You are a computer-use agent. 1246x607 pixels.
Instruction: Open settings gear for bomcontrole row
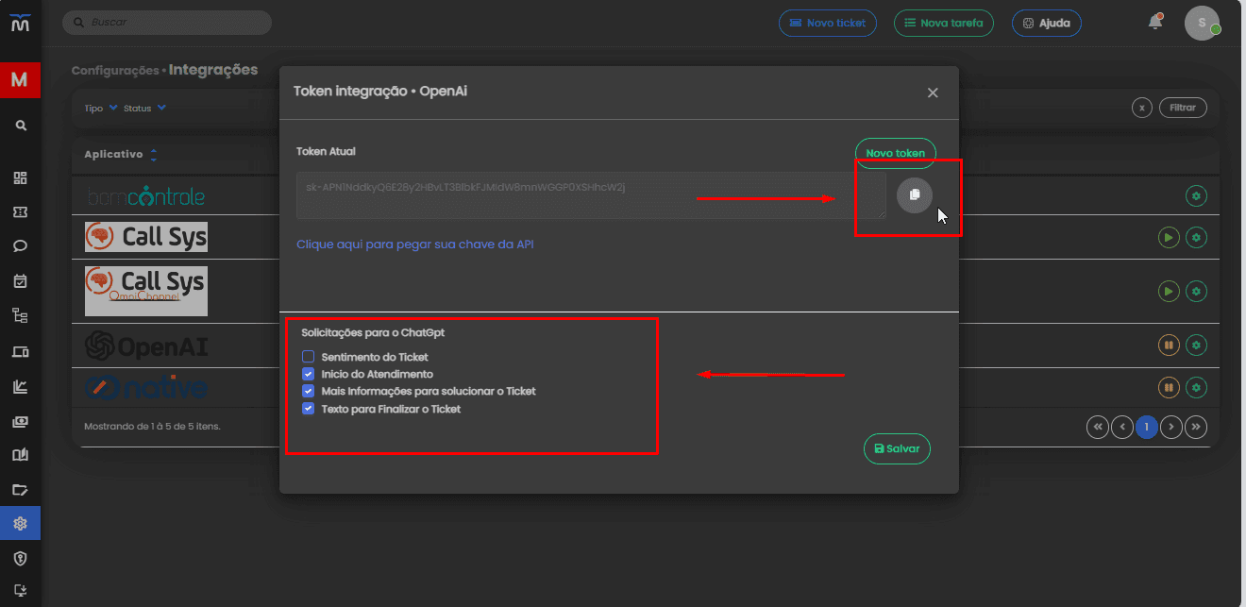pos(1197,195)
